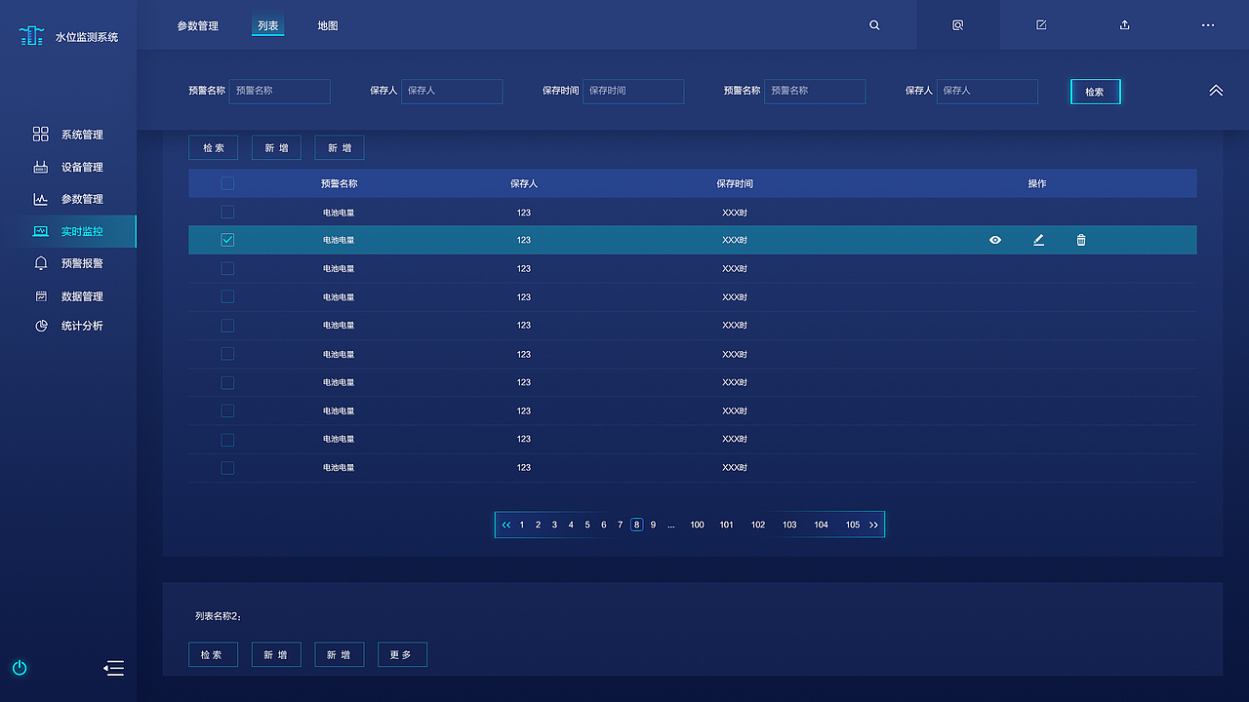Screen dimensions: 1249x702
Task: Go to page 100 in pagination
Action: (x=697, y=525)
